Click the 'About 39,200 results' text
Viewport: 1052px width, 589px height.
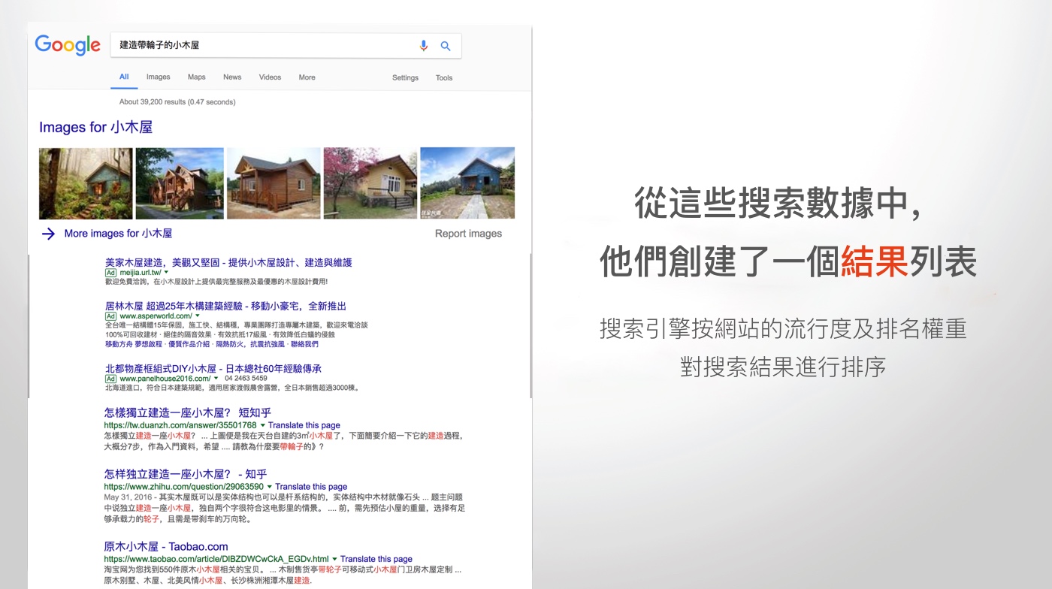point(177,102)
